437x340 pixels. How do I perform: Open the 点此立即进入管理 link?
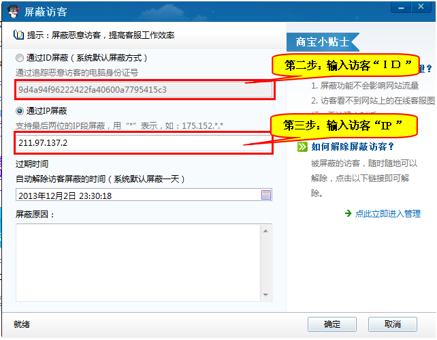point(388,213)
